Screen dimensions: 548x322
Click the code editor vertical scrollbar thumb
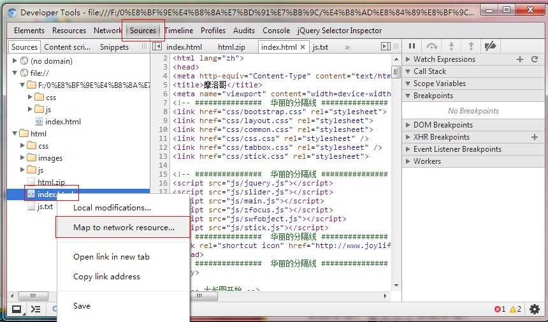pos(396,71)
